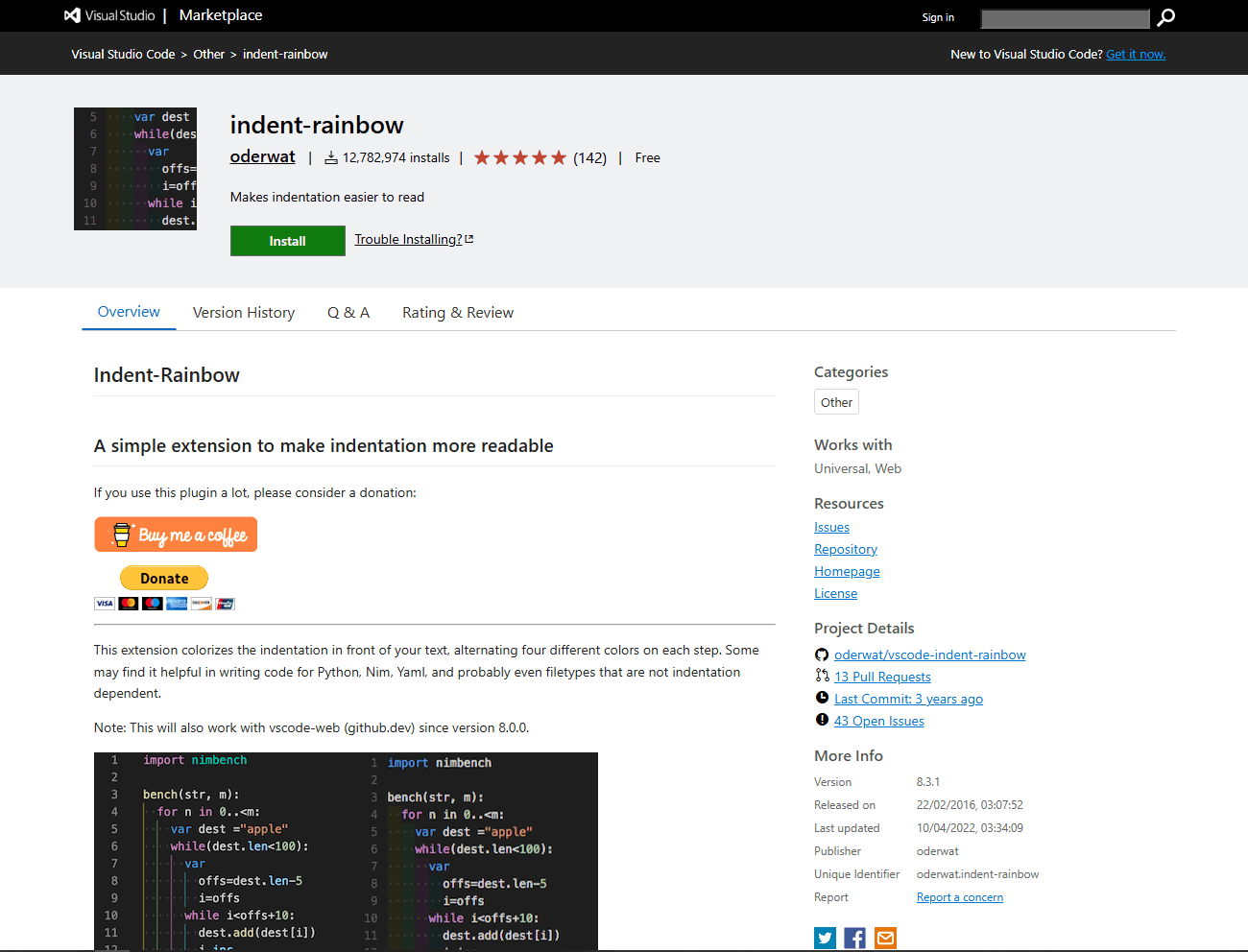Click the (142) ratings count
The width and height of the screenshot is (1248, 952).
pyautogui.click(x=590, y=157)
